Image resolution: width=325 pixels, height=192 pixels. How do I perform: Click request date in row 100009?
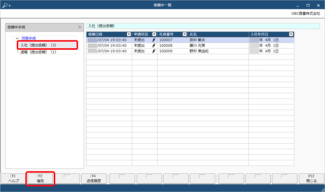point(107,51)
